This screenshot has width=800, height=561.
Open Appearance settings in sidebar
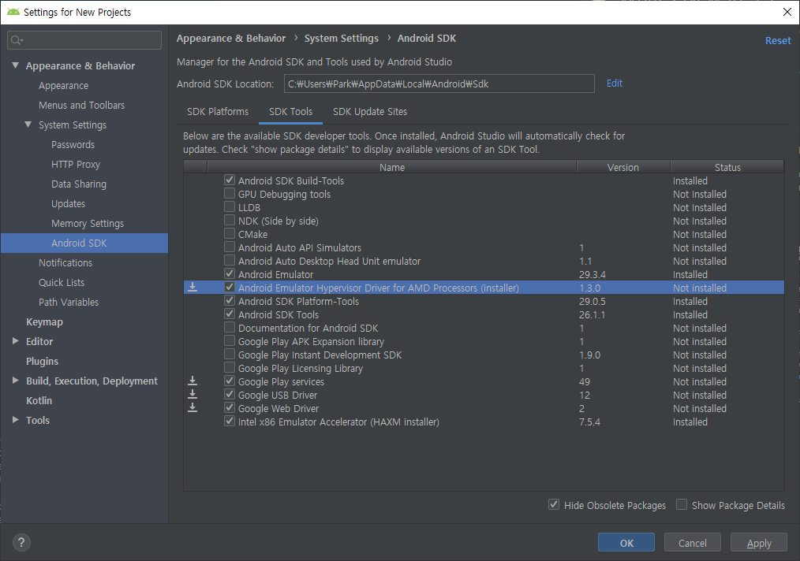(64, 86)
